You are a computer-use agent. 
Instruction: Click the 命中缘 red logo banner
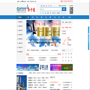[x=31, y=9]
